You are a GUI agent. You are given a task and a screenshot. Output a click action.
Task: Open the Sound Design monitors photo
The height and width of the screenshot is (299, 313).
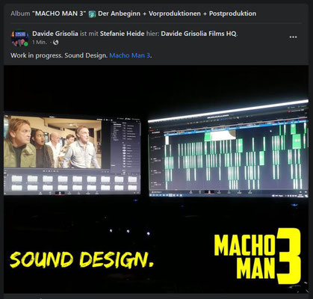click(x=156, y=179)
